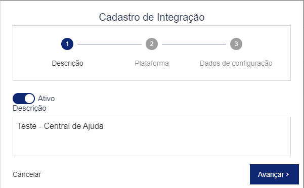Toggle the Ativo switch off
Viewport: 304px width, 188px height.
(24, 99)
